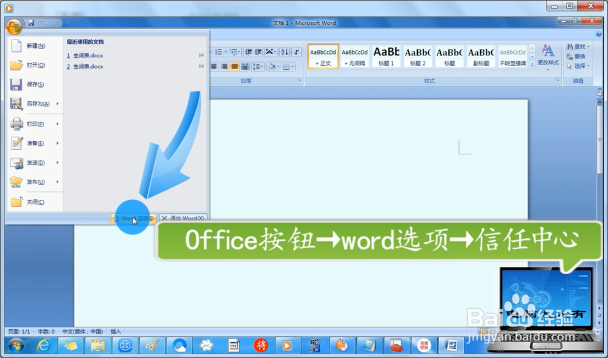Open the Line Spacing dropdown

point(258,67)
